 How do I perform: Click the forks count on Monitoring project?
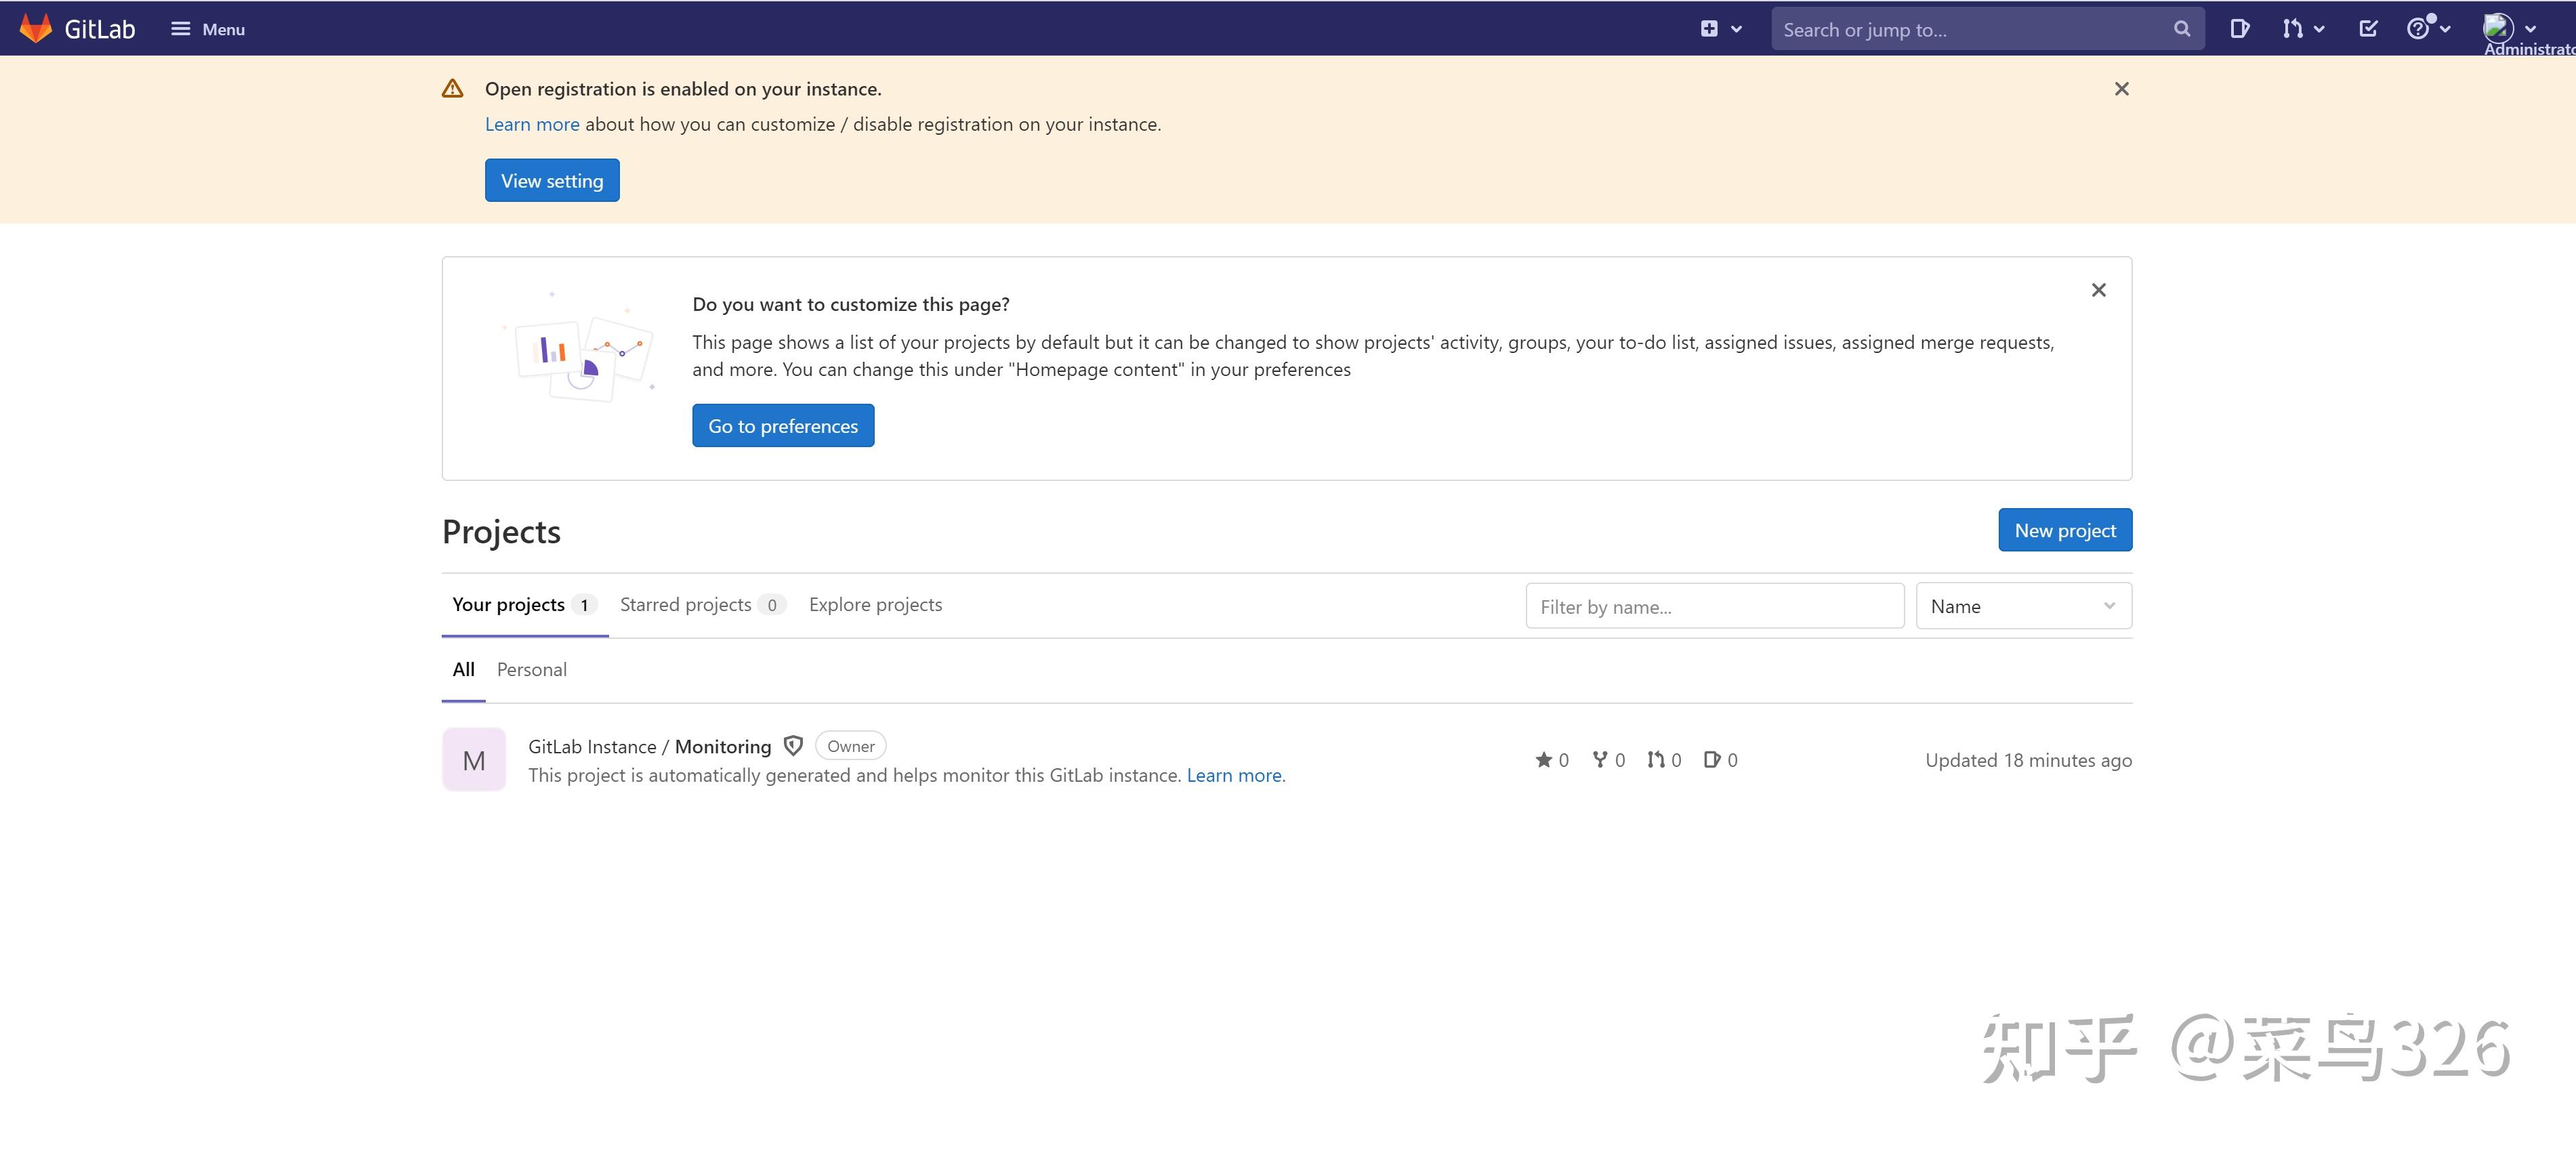coord(1607,760)
